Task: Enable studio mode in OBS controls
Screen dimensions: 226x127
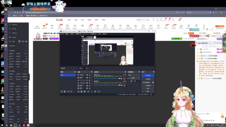Action: pyautogui.click(x=148, y=86)
